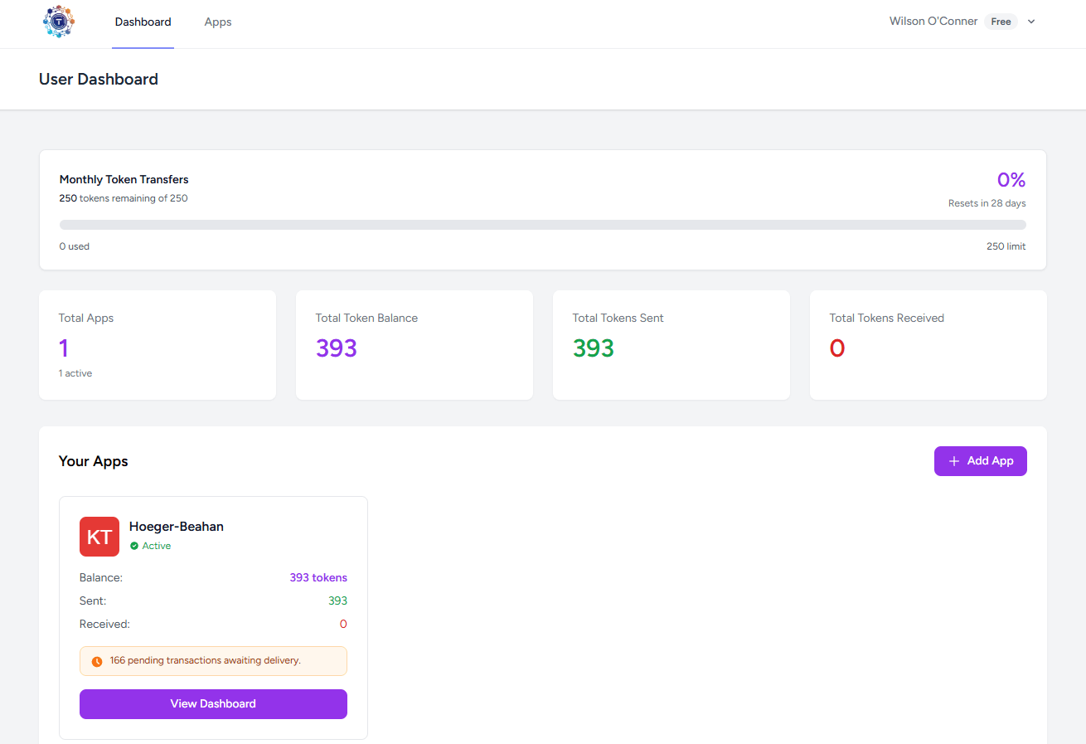
Task: Switch to the Dashboard tab
Action: tap(143, 22)
